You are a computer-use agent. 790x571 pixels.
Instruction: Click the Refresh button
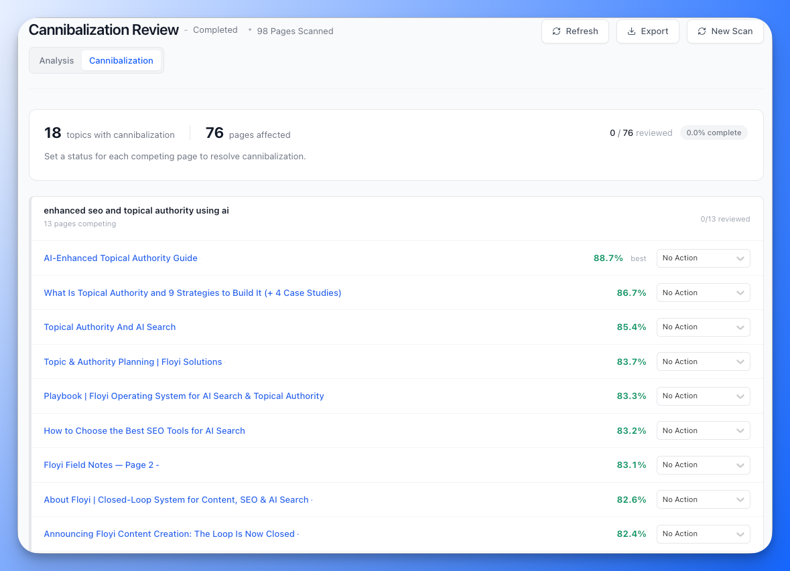pyautogui.click(x=575, y=31)
